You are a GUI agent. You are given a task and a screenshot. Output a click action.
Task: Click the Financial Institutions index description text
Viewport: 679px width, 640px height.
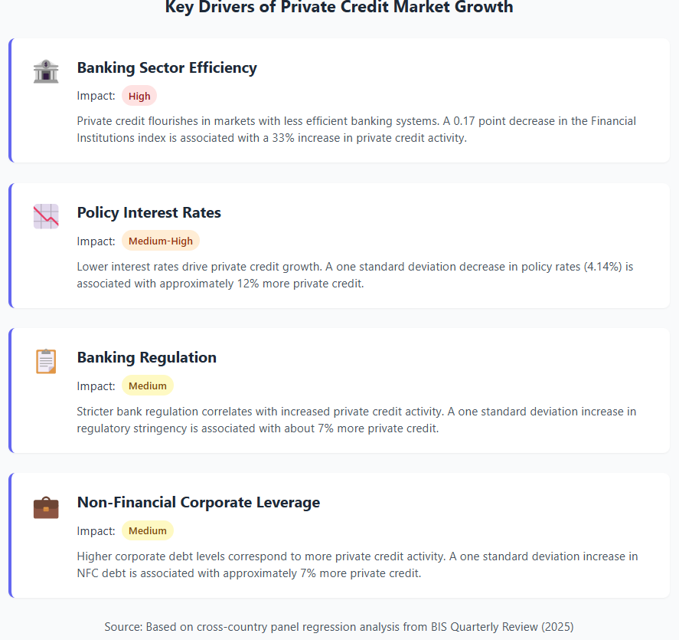coord(357,130)
